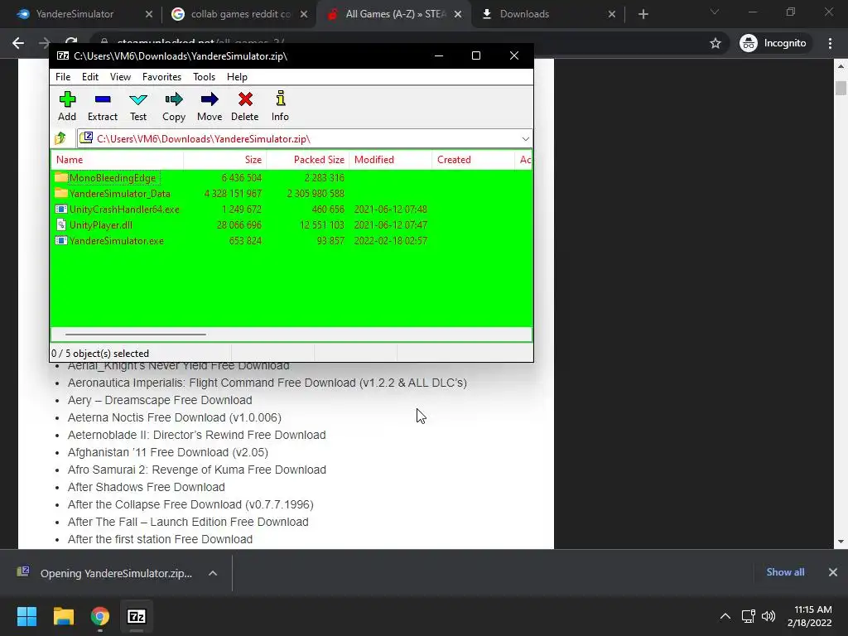Click Show all downloads link
Viewport: 848px width, 636px height.
pos(785,572)
